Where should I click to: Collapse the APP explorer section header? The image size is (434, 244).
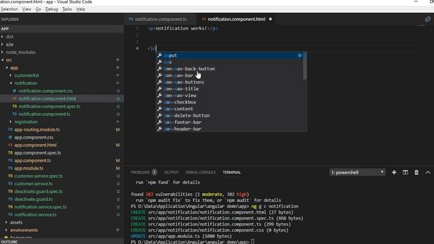62,28
